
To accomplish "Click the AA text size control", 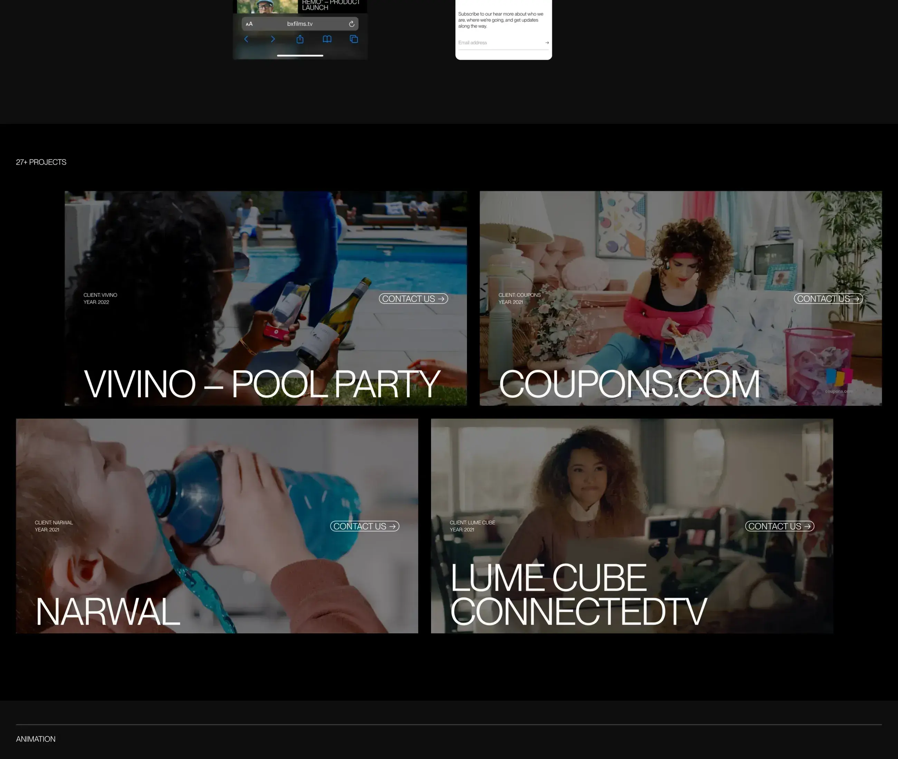I will click(249, 24).
